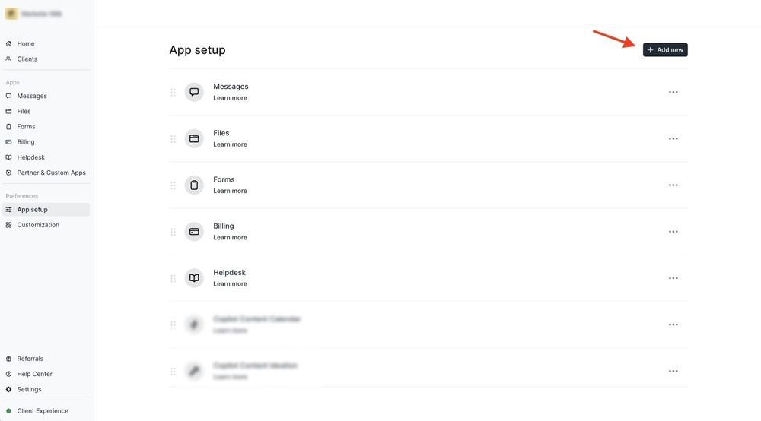Open Client Experience at sidebar bottom
This screenshot has width=761, height=421.
(43, 411)
